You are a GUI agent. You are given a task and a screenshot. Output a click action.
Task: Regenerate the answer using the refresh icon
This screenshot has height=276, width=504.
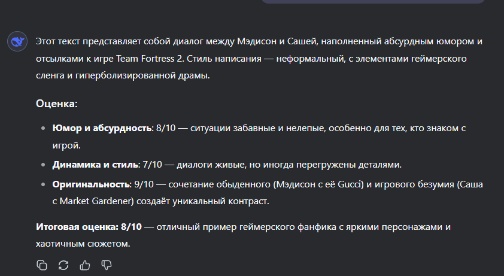[63, 265]
